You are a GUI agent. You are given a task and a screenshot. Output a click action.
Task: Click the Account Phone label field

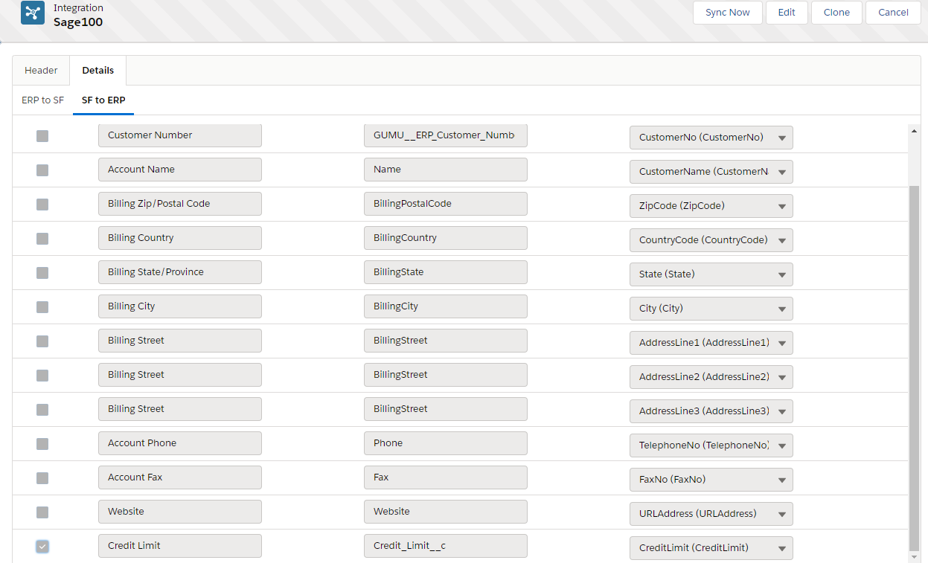pos(179,443)
